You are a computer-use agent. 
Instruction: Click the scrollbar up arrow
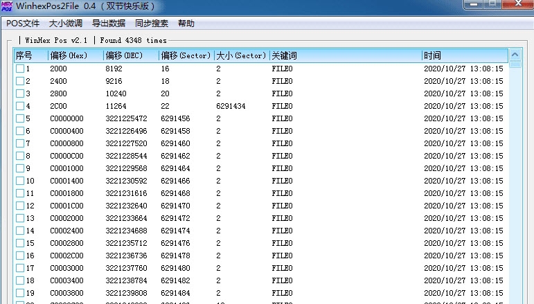coord(515,55)
